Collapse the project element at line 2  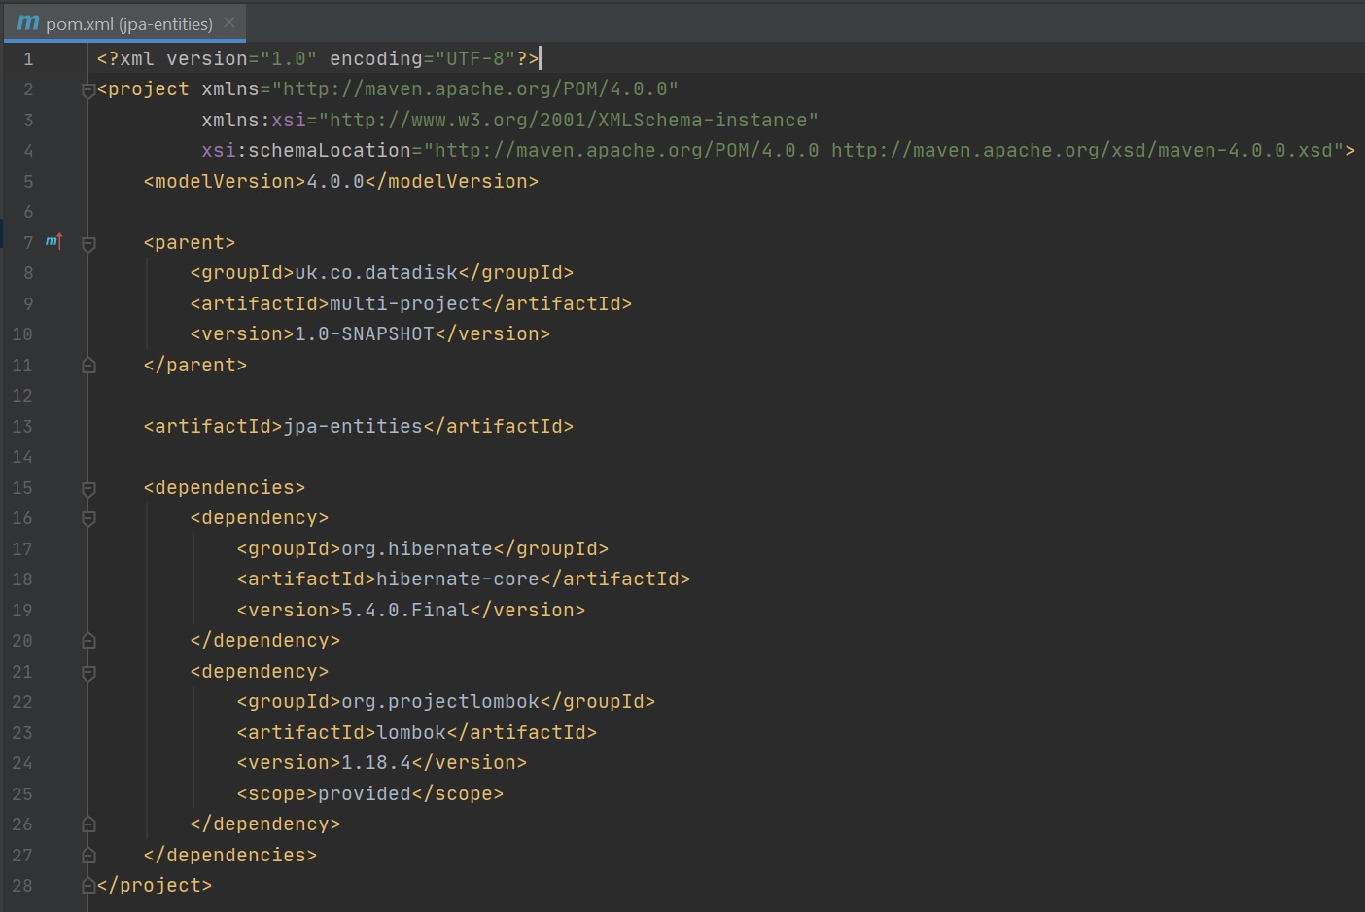click(x=88, y=90)
